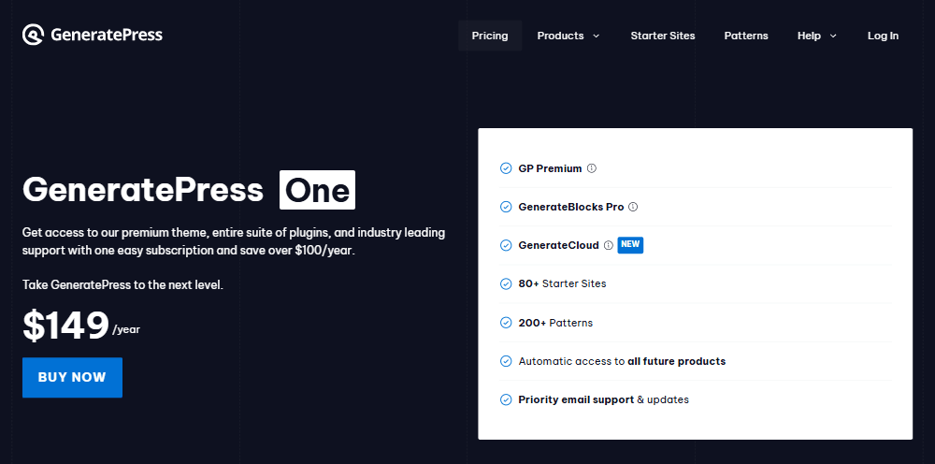Click the chevron arrow beside Products
The height and width of the screenshot is (464, 935).
tap(596, 36)
